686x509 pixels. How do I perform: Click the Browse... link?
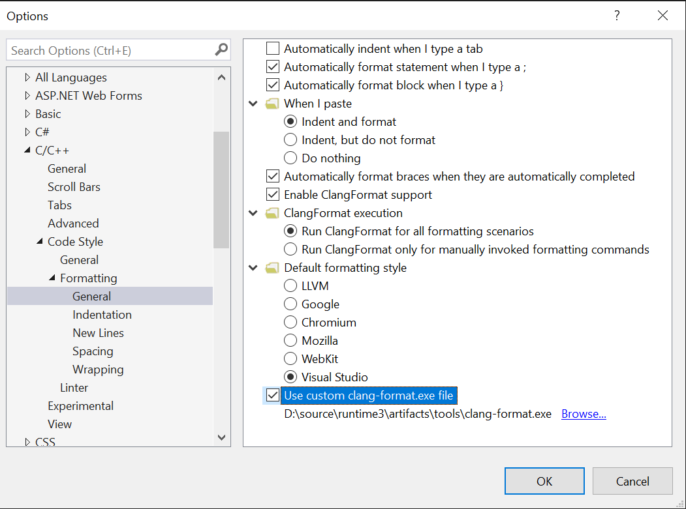584,414
